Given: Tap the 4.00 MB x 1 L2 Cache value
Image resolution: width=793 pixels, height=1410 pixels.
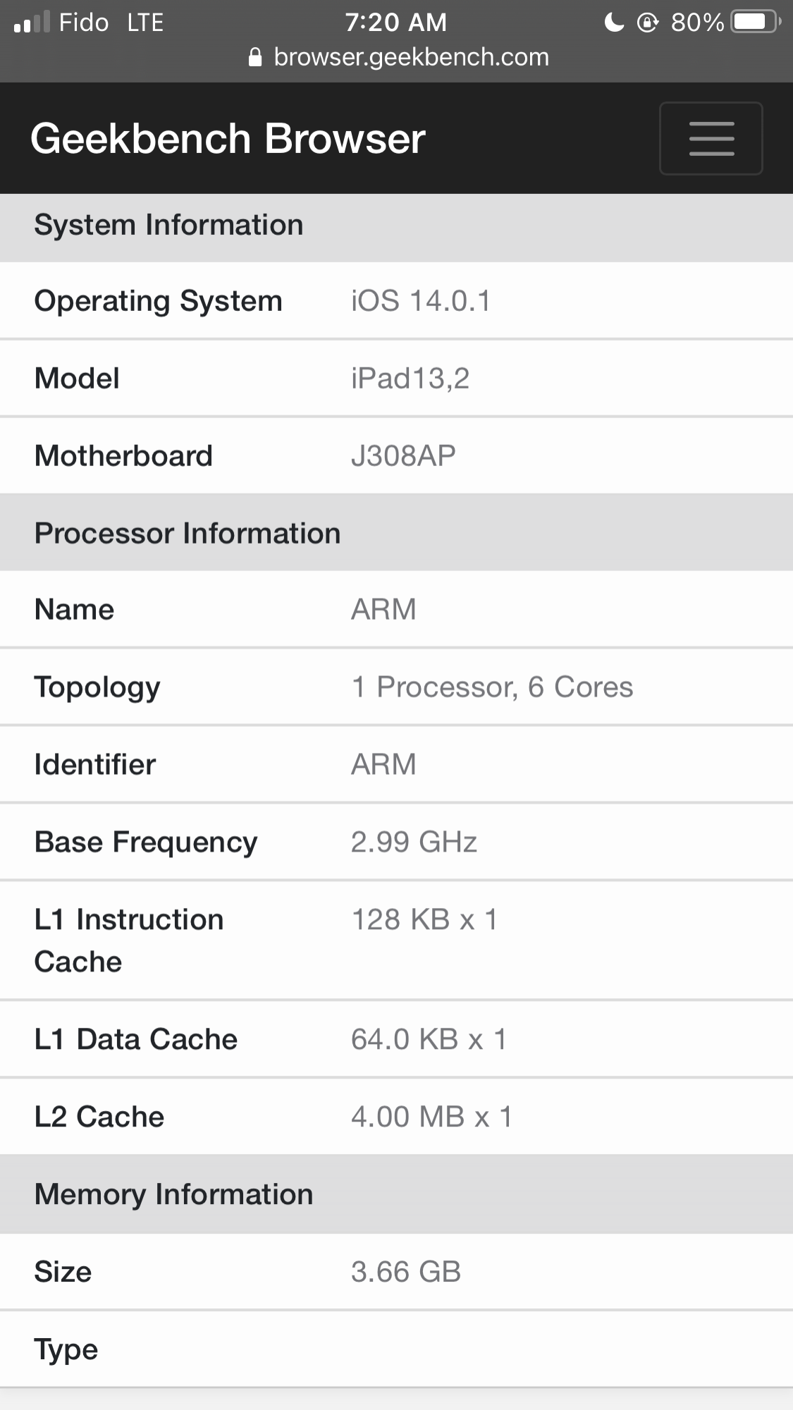Looking at the screenshot, I should point(431,1117).
